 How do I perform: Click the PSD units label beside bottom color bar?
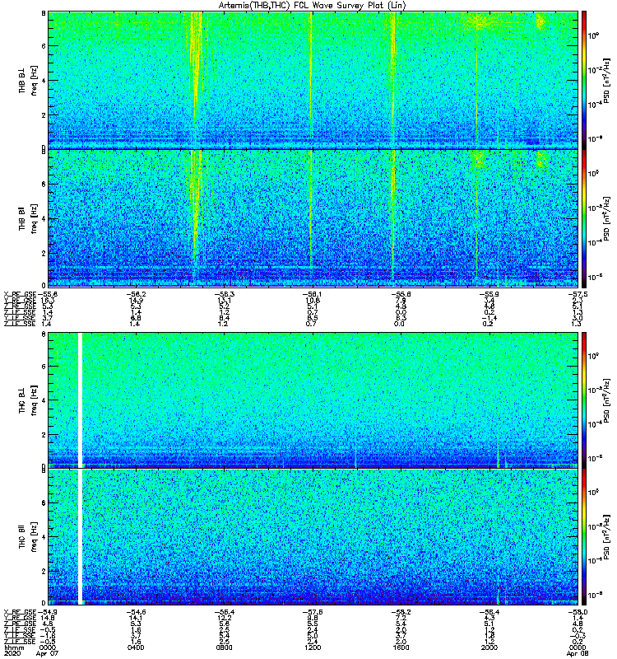(607, 538)
